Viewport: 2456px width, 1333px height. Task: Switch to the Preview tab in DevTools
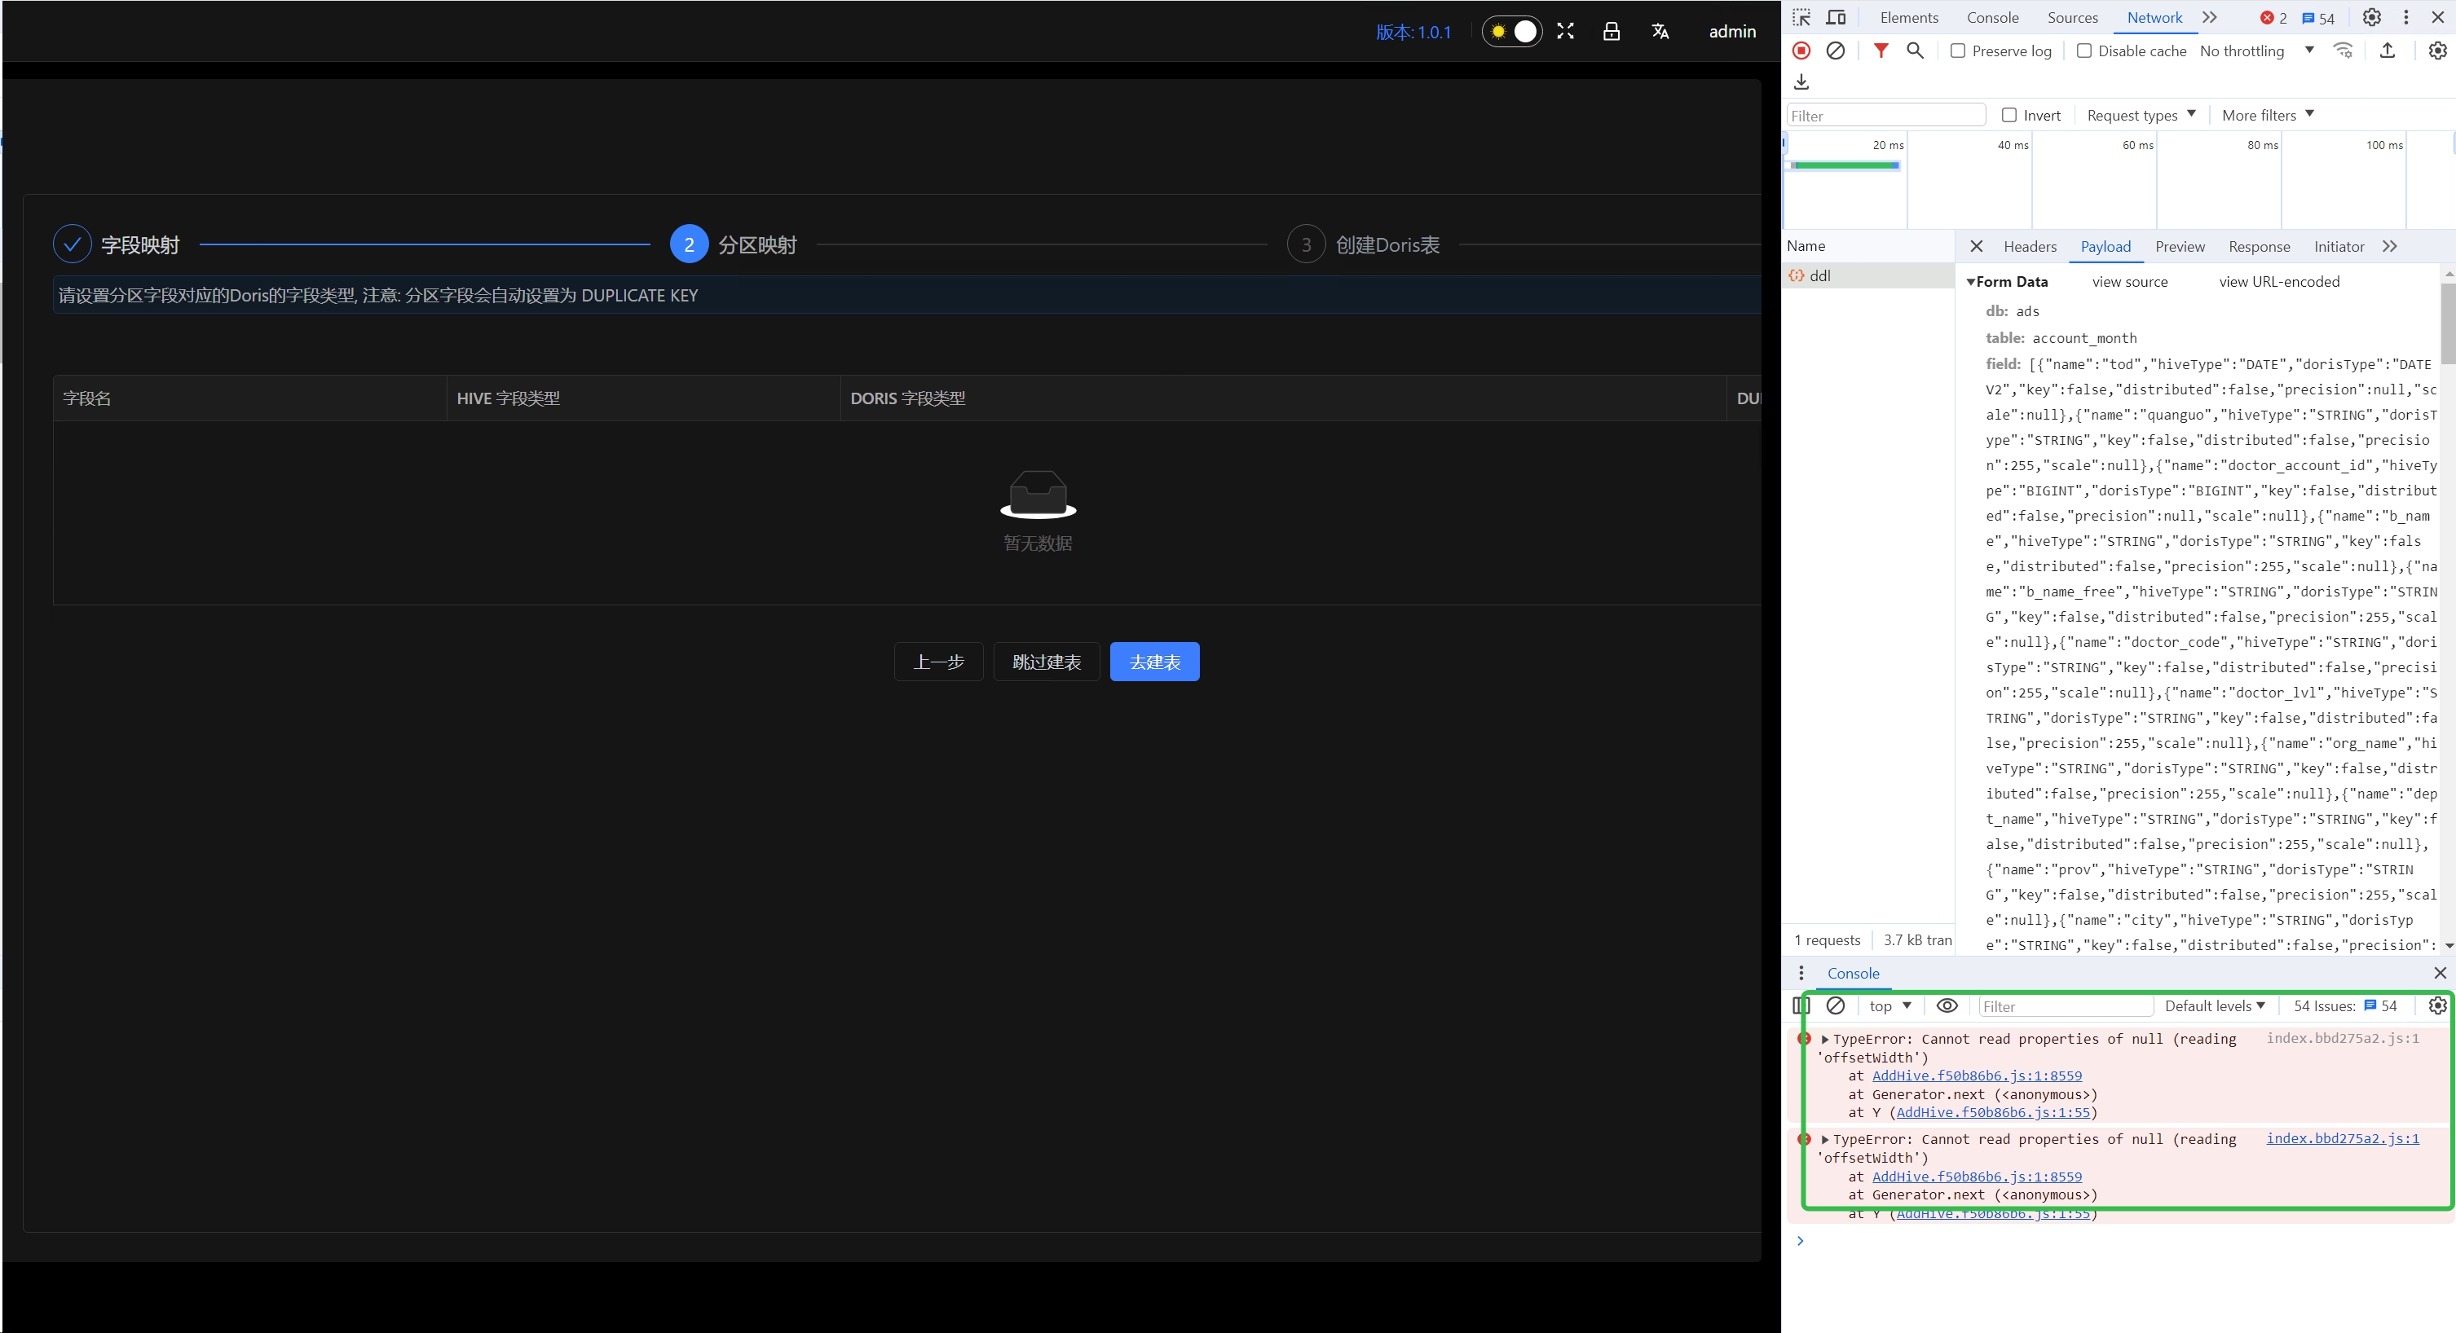pyautogui.click(x=2180, y=246)
